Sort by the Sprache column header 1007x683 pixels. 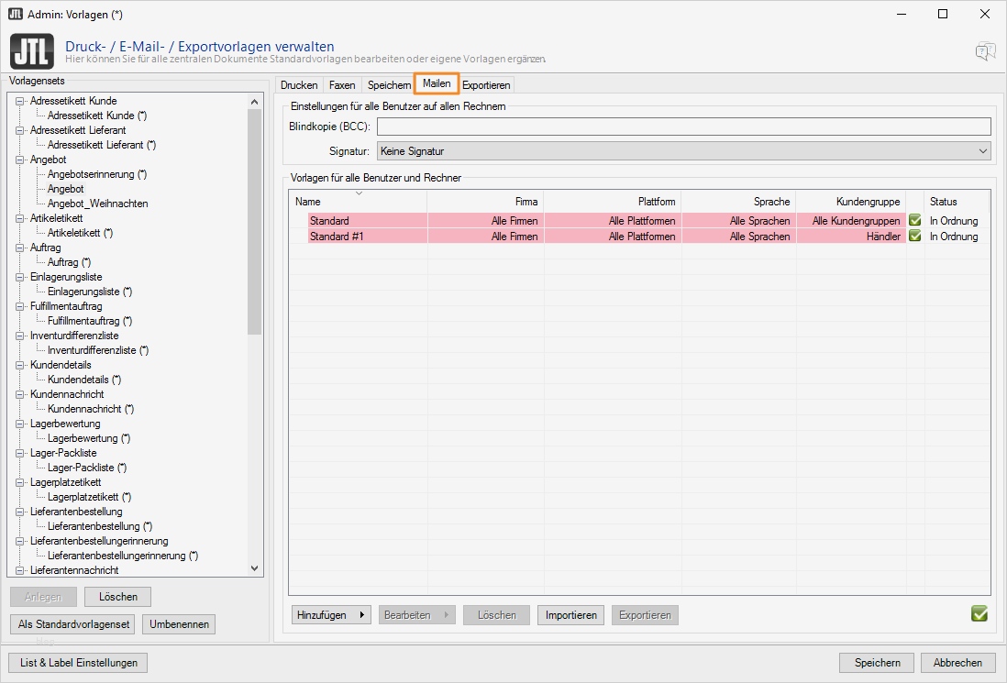[738, 202]
